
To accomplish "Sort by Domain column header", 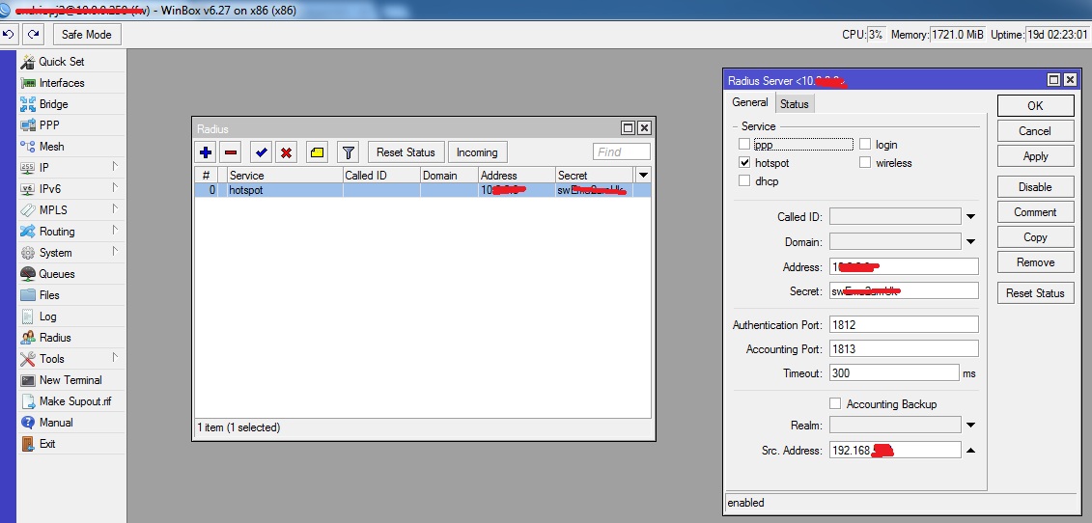I will (449, 175).
